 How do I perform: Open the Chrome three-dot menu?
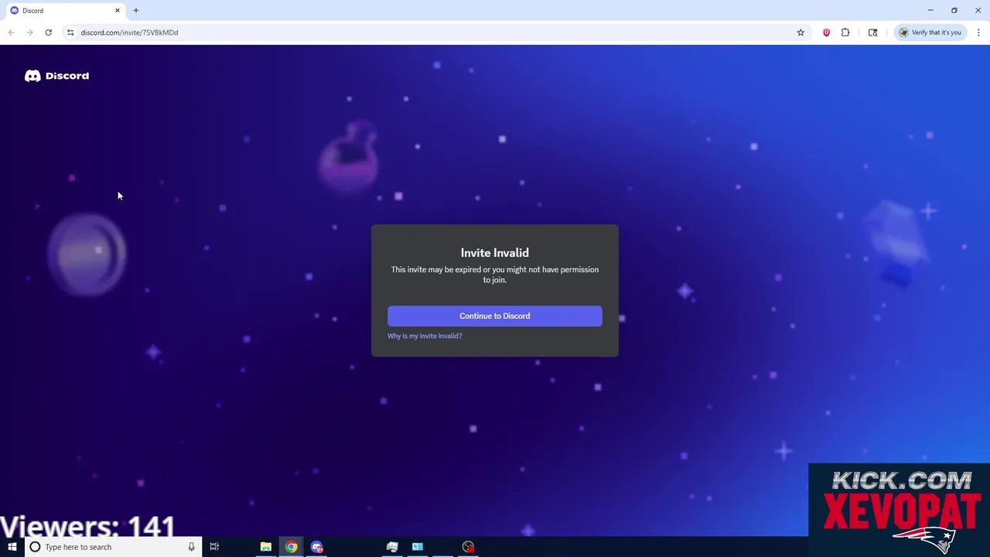978,32
